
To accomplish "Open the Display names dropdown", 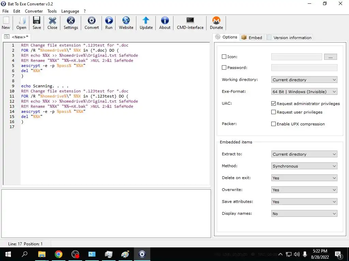I will [304, 213].
